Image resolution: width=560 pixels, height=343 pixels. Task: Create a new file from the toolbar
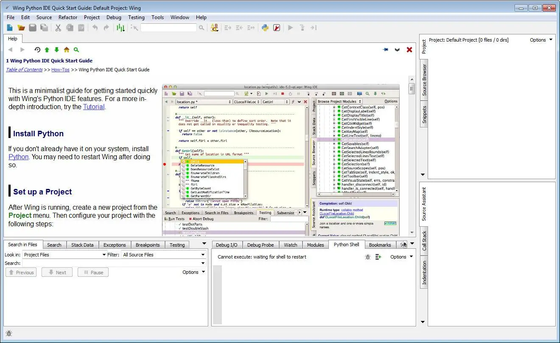tap(10, 28)
